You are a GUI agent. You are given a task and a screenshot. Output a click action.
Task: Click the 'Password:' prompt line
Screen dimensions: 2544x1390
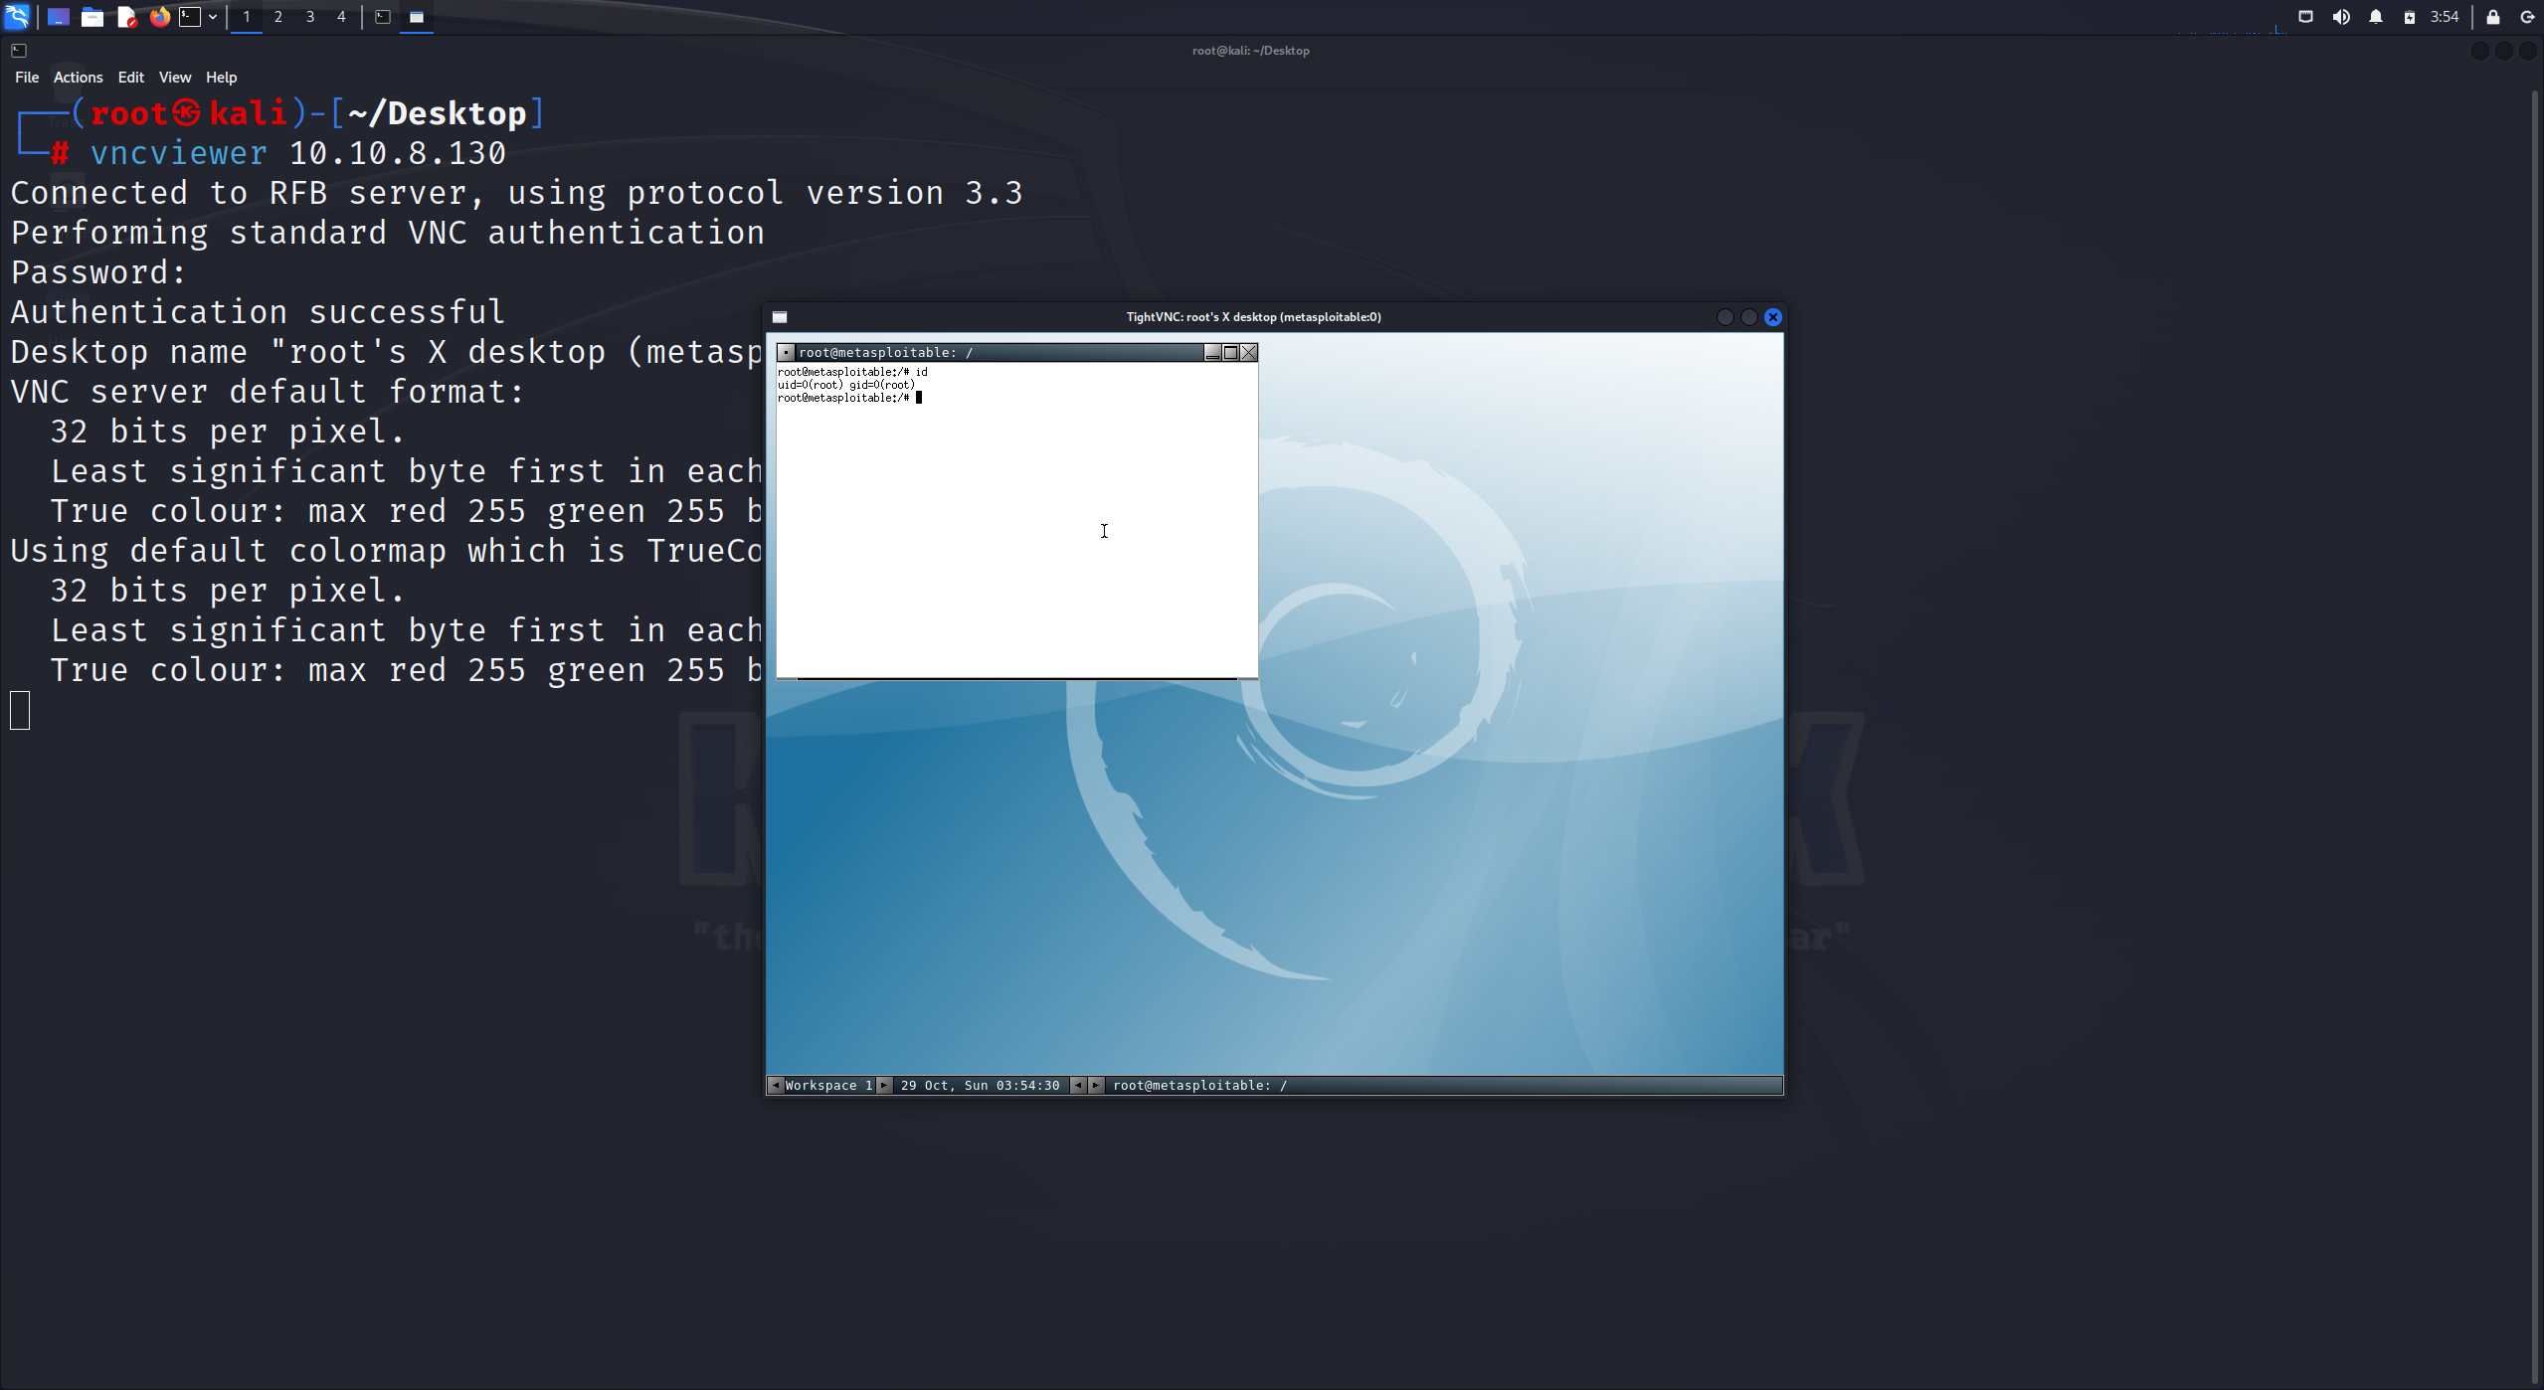click(x=98, y=272)
